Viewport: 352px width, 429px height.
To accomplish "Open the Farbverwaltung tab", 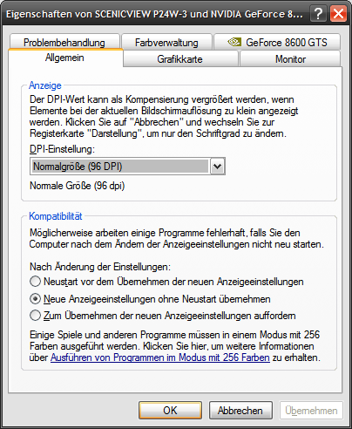I will 166,43.
